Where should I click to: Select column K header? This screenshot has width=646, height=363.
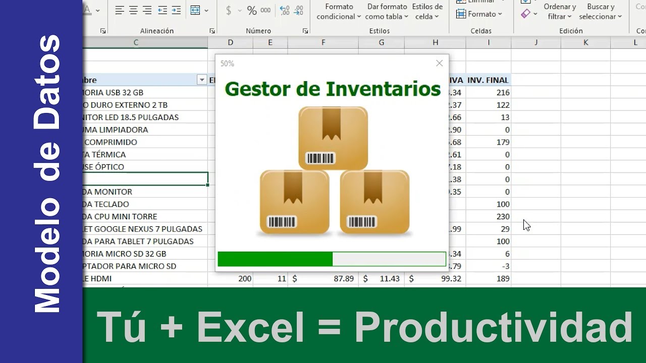(585, 42)
